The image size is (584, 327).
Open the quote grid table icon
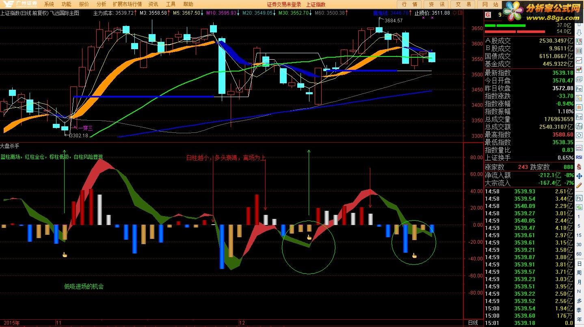[579, 51]
